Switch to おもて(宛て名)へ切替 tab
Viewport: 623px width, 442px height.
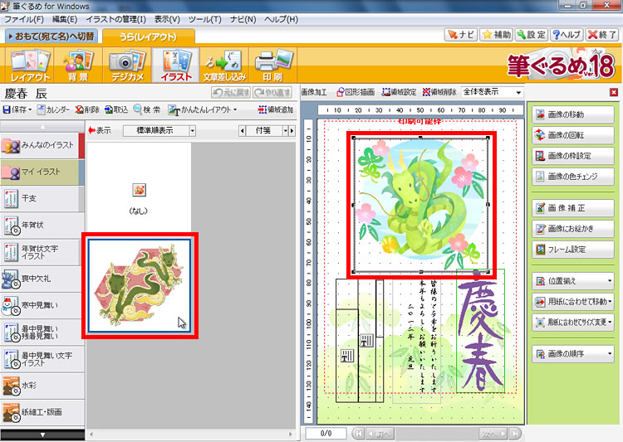[51, 36]
